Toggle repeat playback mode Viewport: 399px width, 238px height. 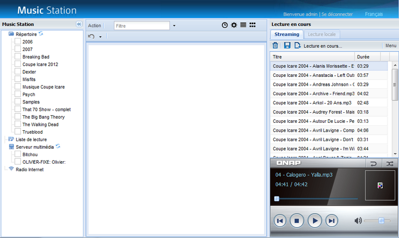373,164
